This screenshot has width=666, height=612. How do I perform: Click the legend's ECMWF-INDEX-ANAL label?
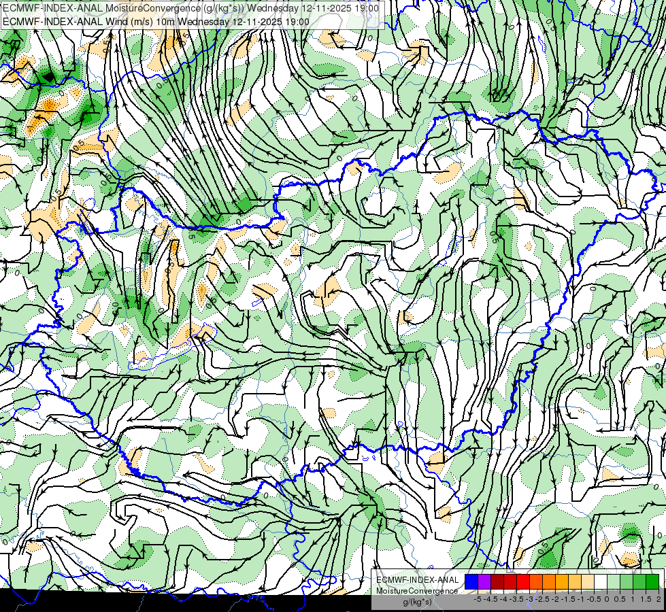[418, 580]
